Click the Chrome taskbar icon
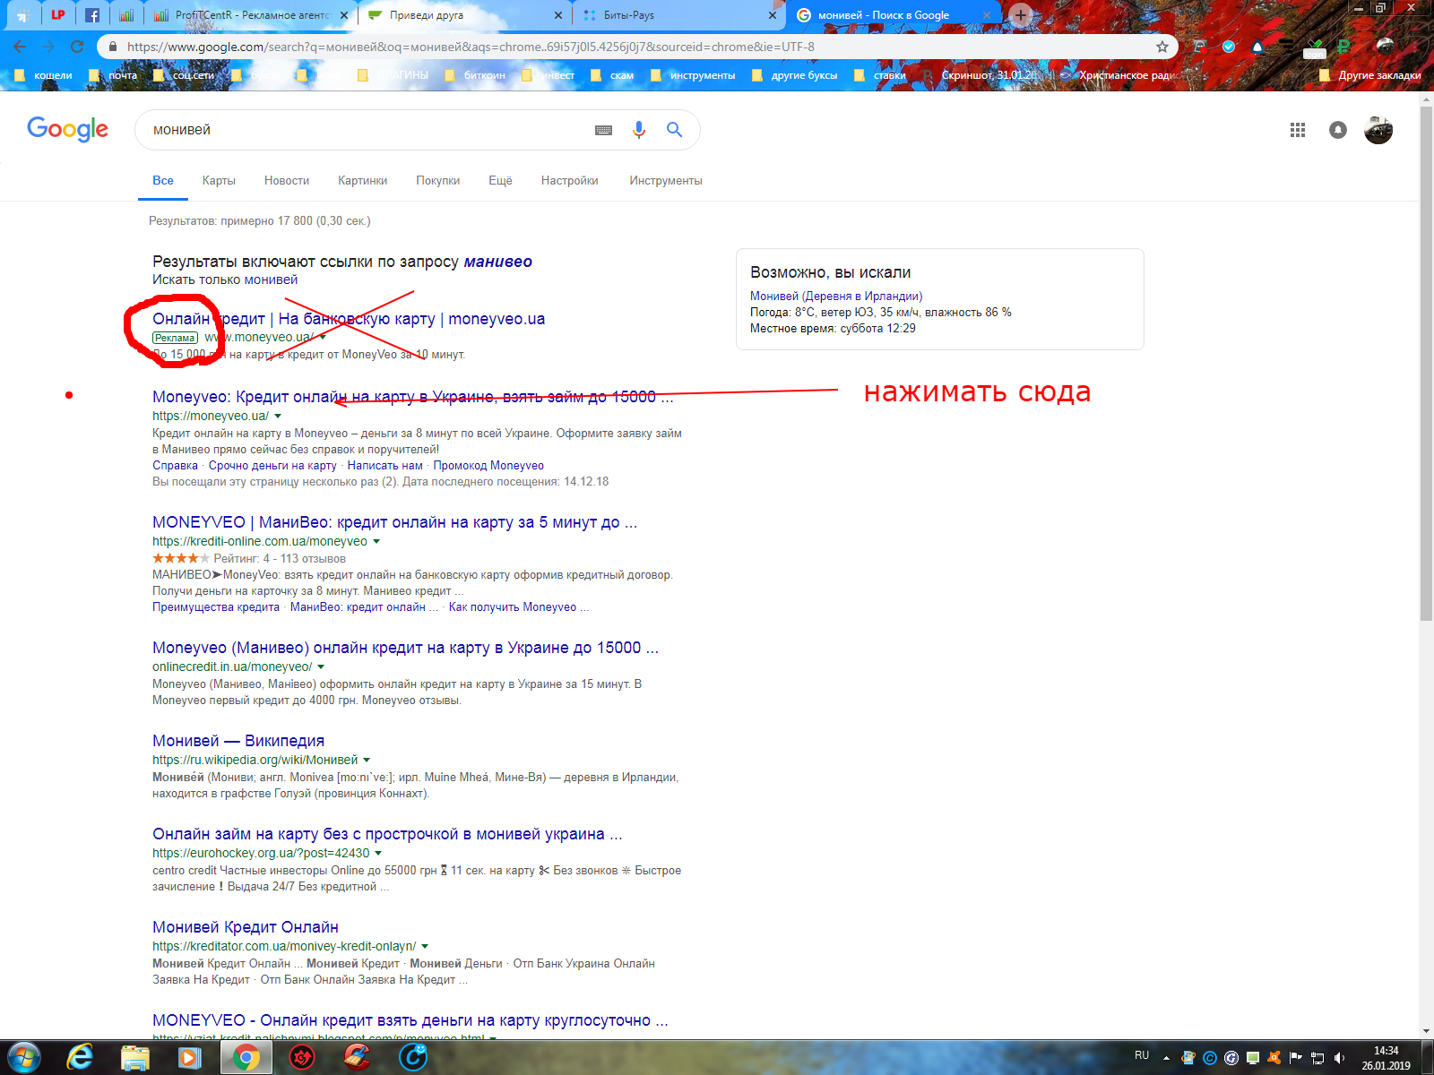Image resolution: width=1434 pixels, height=1075 pixels. point(246,1058)
